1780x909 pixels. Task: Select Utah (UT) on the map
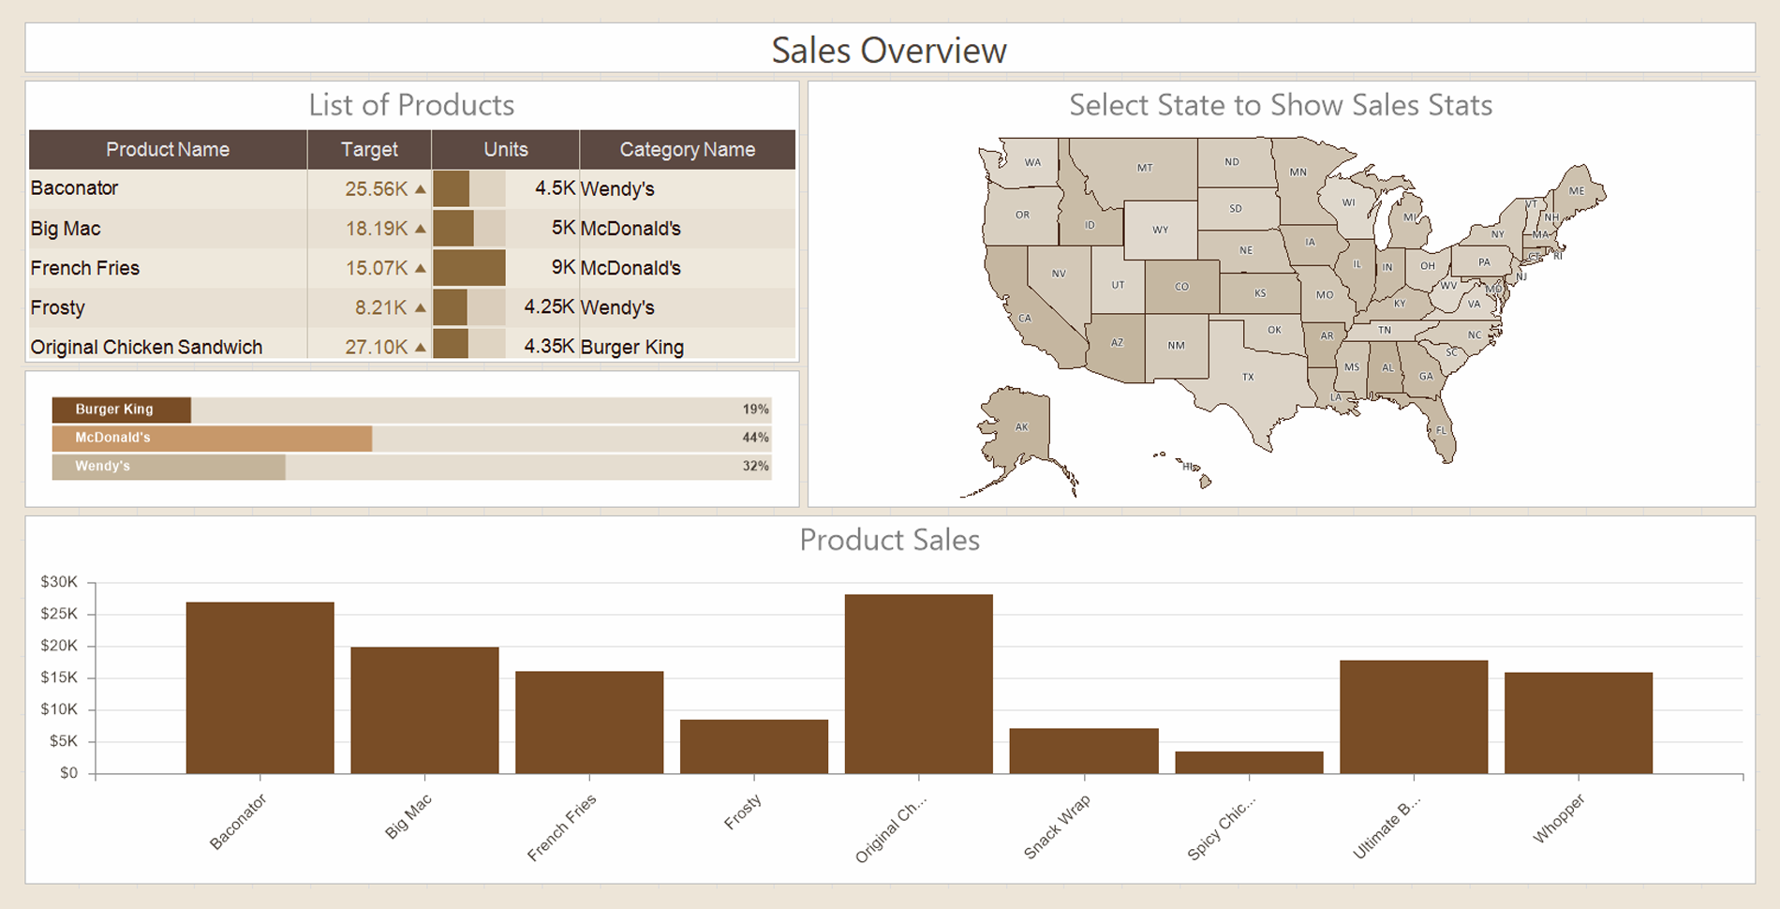[1118, 285]
